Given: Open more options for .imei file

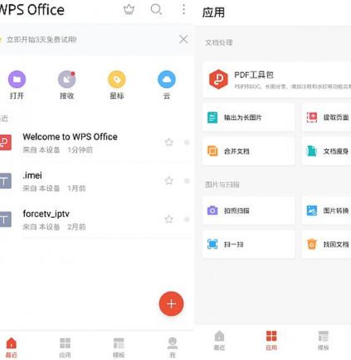Looking at the screenshot, I should click(187, 181).
